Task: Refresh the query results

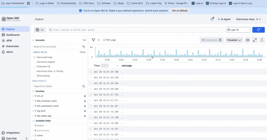Action: 258,30
